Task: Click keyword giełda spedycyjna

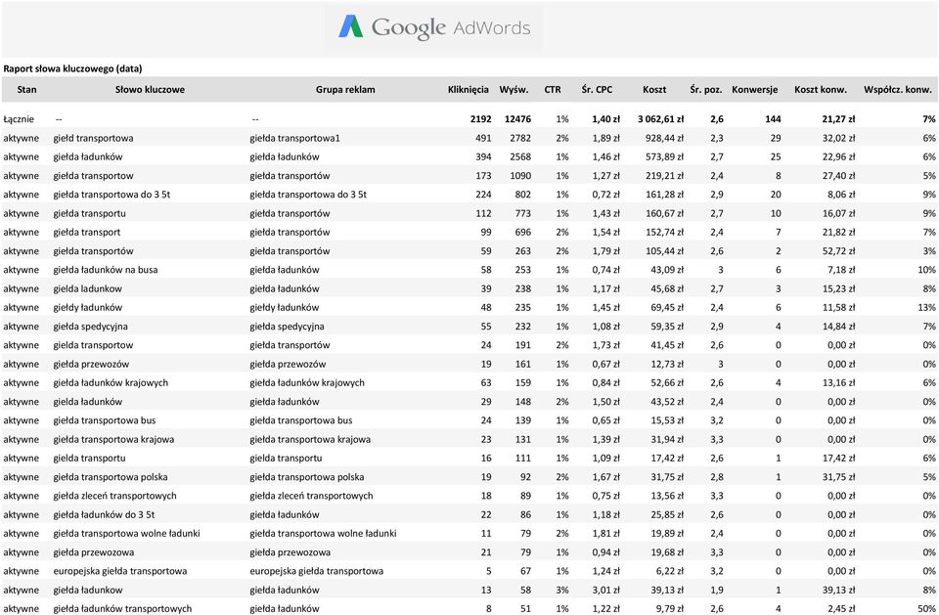Action: (90, 327)
